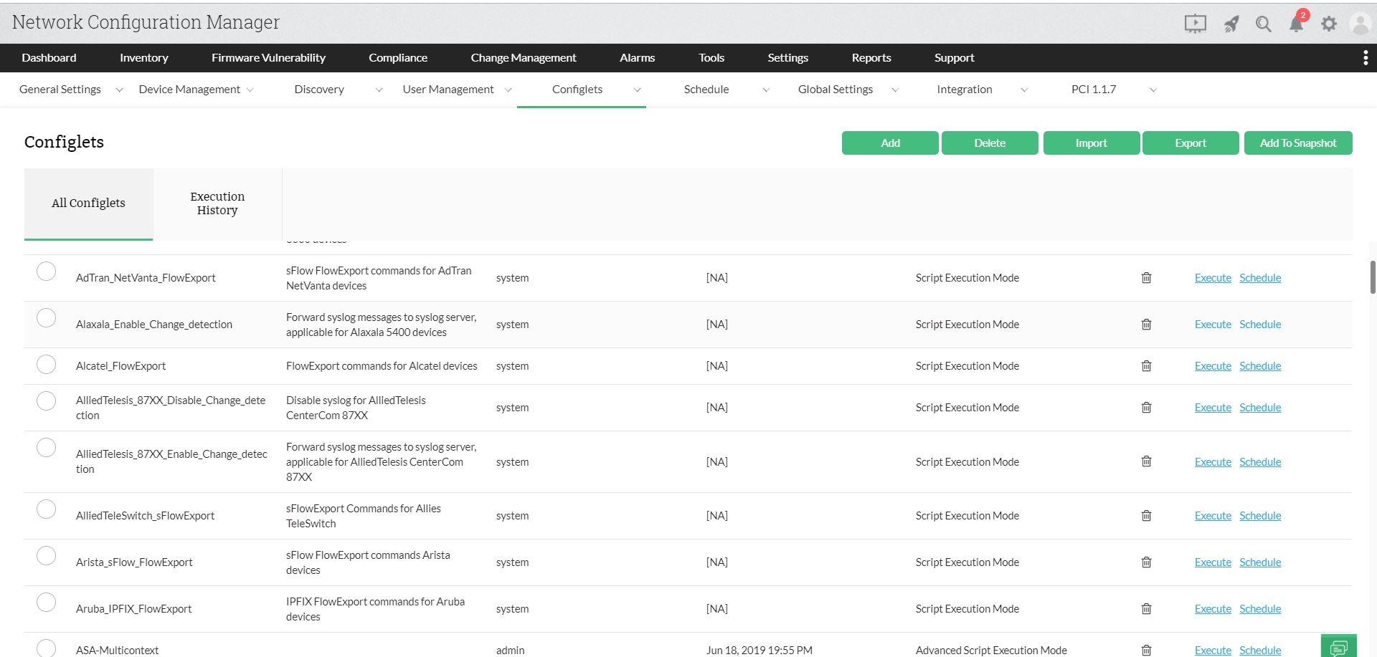Screen dimensions: 1377x657
Task: Open the settings gear icon
Action: 1329,23
